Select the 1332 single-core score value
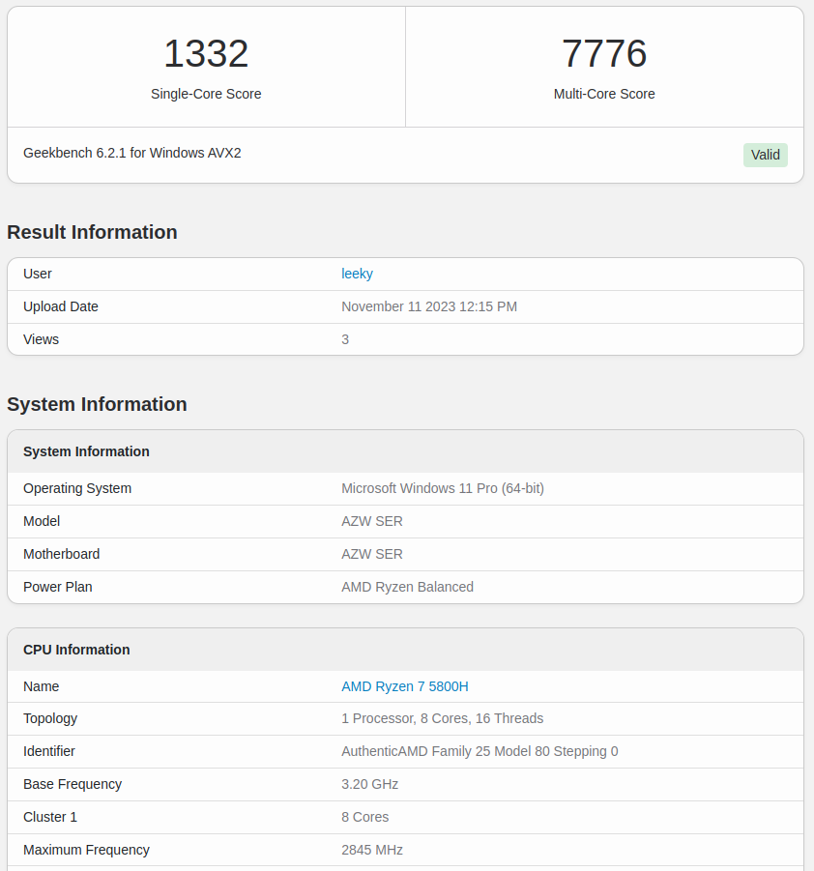Viewport: 814px width, 871px height. click(206, 54)
